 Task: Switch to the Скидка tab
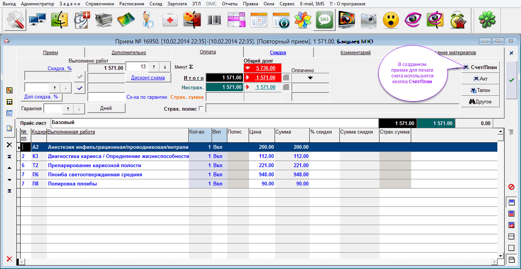(278, 53)
